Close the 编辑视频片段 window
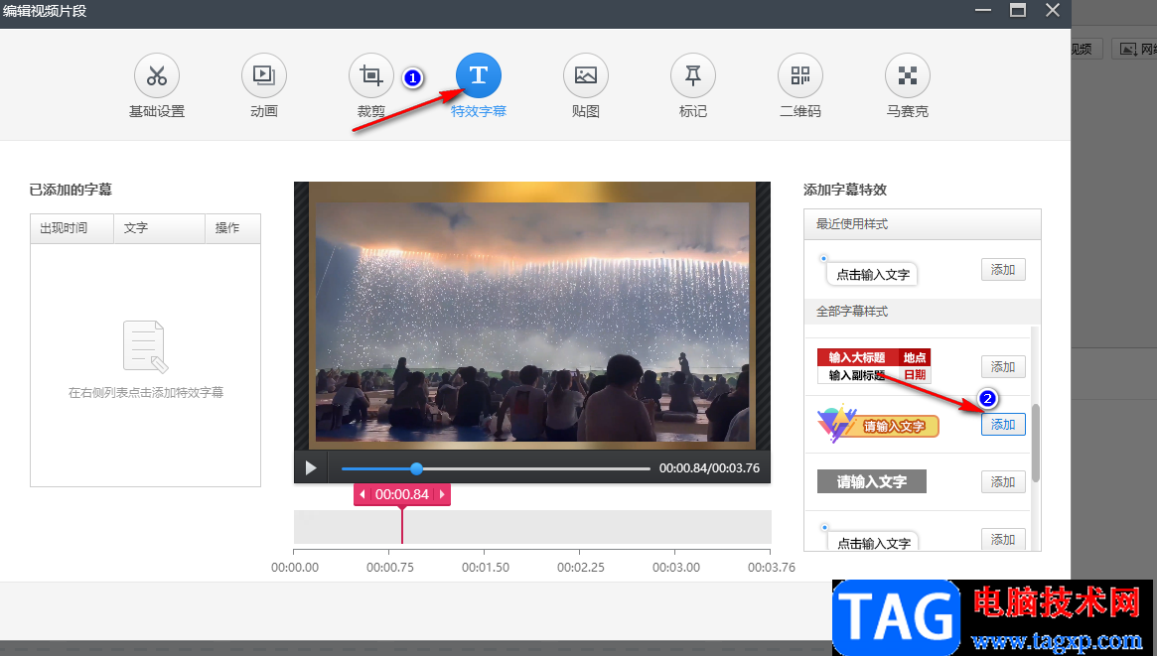1157x656 pixels. coord(1053,10)
